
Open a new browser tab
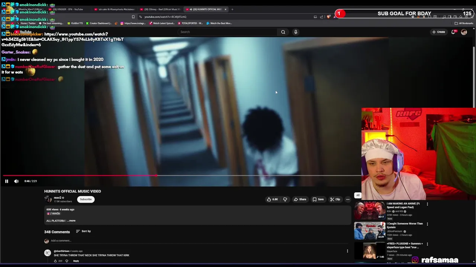tap(232, 9)
